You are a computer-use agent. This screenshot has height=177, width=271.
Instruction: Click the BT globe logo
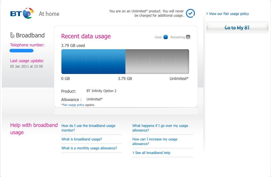click(x=28, y=13)
